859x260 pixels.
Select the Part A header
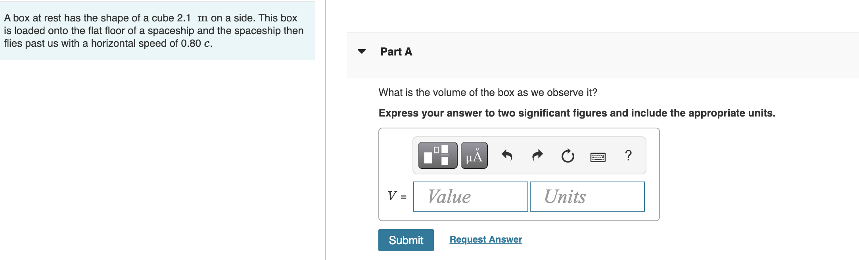click(x=396, y=52)
